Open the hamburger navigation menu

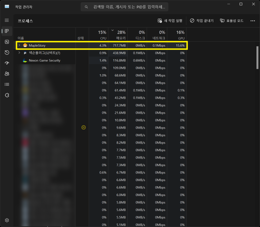coord(7,20)
